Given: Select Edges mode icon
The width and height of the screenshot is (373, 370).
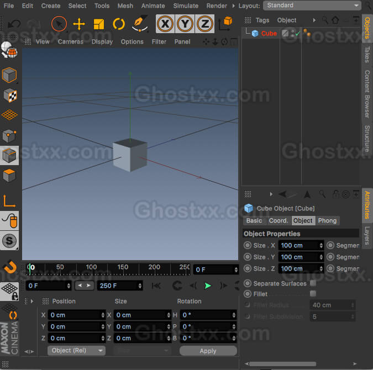Looking at the screenshot, I should click(9, 156).
